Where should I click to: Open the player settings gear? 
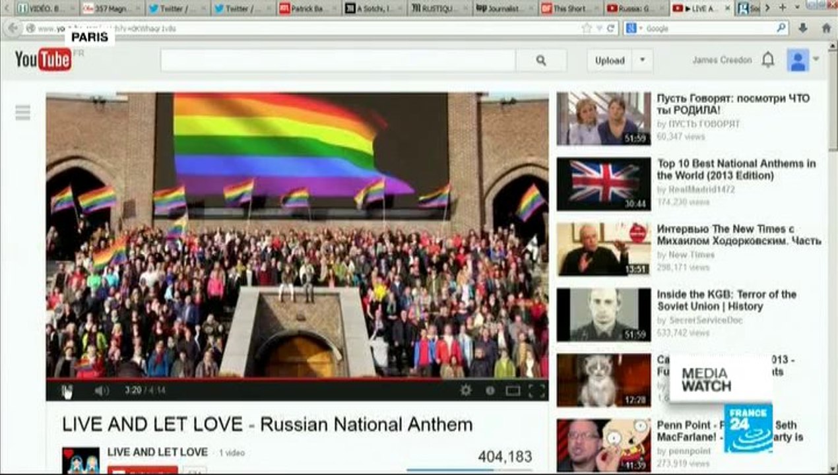(x=466, y=391)
